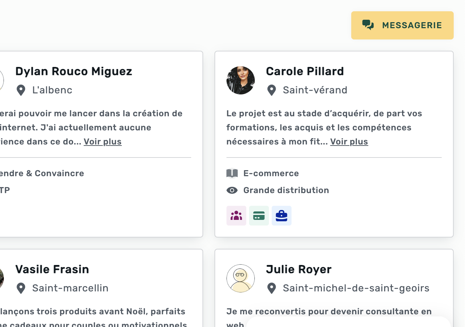Click the location pin beside L'albenc

pos(21,90)
